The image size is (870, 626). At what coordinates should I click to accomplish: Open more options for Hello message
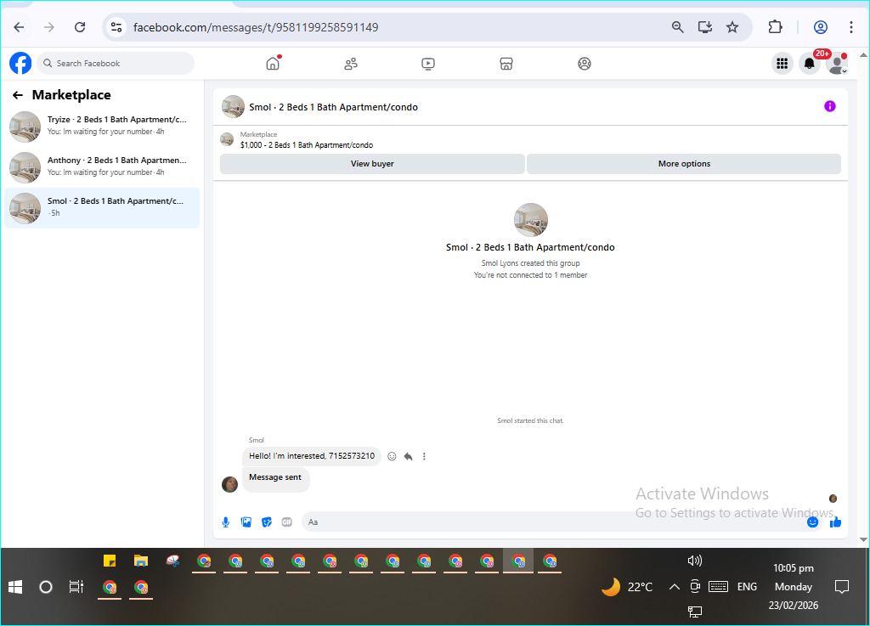424,456
